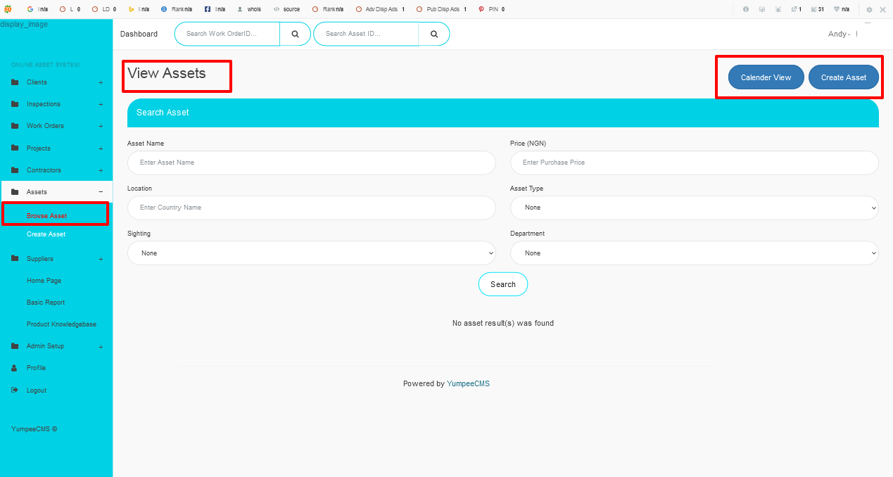Click the blue Create Asset button
Image resolution: width=893 pixels, height=477 pixels.
tap(844, 77)
